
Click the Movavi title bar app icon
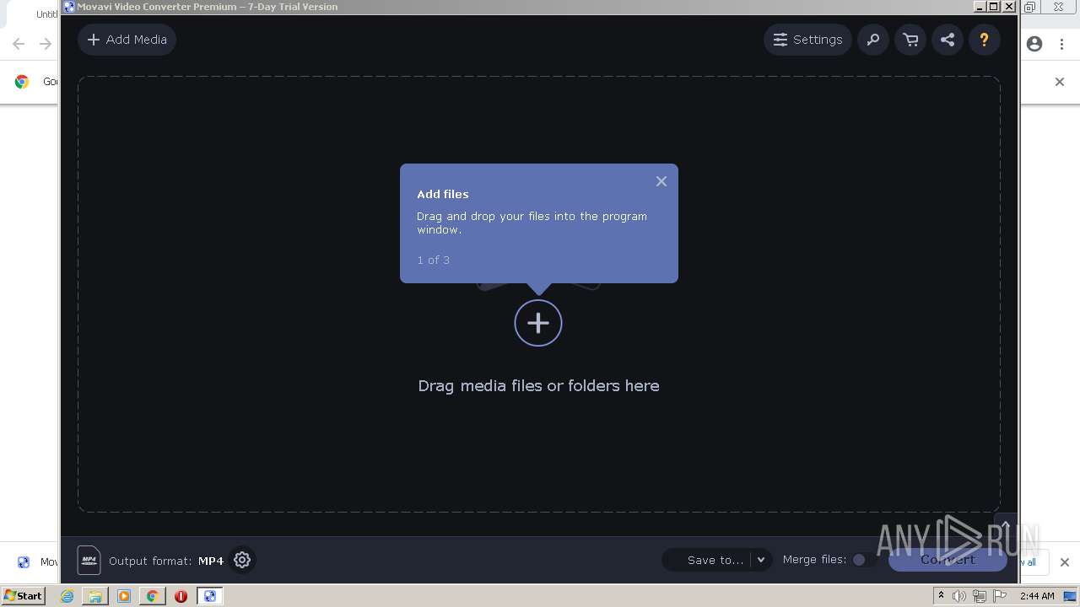click(x=69, y=7)
